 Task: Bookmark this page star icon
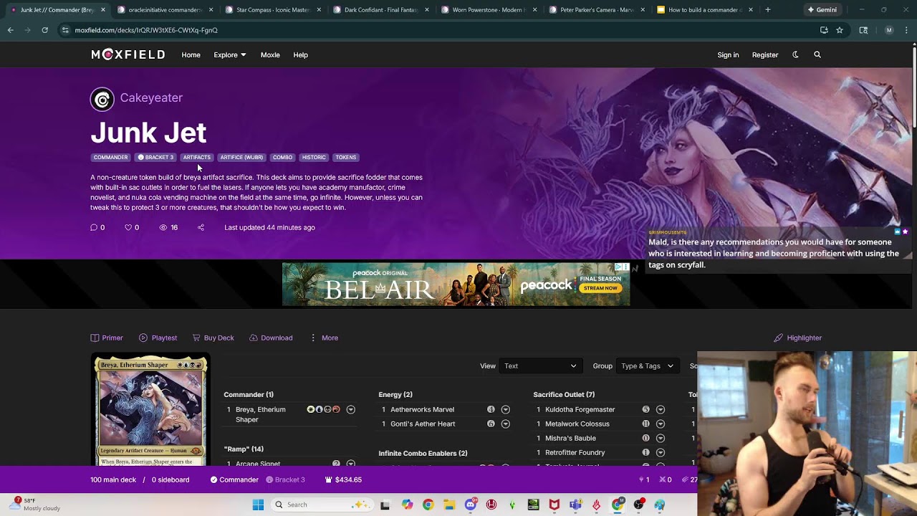[x=840, y=30]
